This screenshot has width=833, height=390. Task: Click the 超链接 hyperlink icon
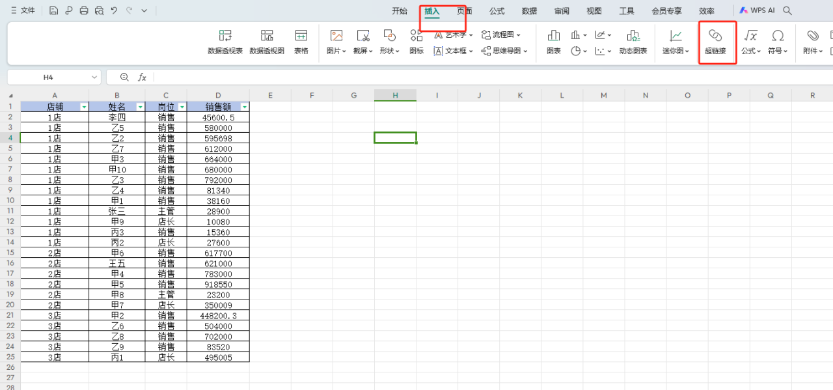715,36
